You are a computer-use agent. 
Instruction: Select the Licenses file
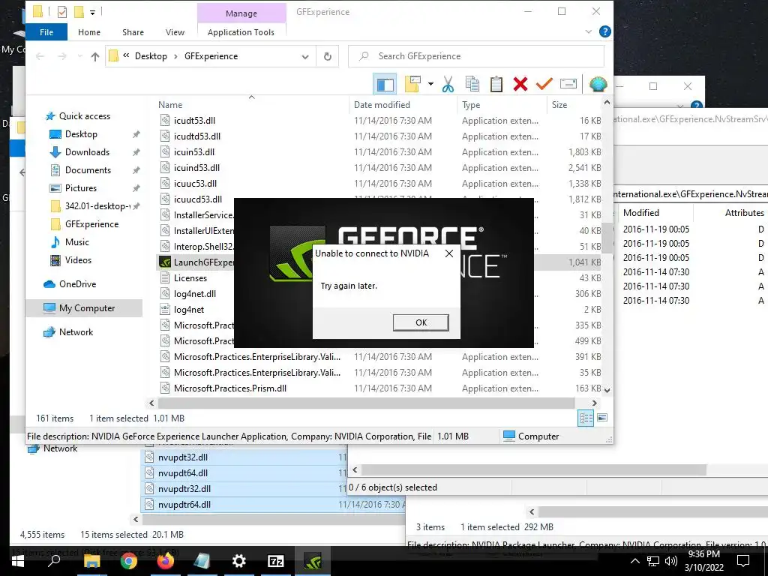pos(190,278)
